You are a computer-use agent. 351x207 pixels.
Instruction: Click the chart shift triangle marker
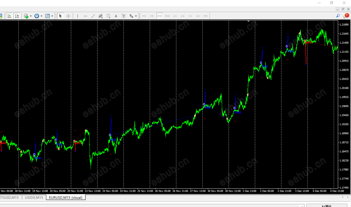248,21
